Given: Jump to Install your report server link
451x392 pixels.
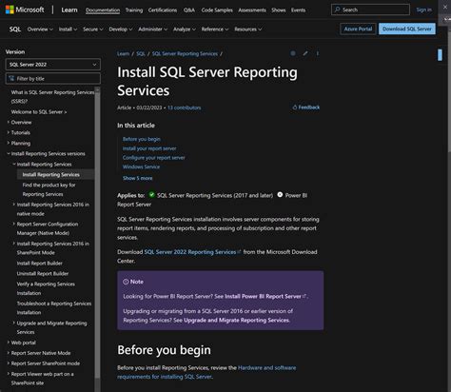Looking at the screenshot, I should point(149,148).
